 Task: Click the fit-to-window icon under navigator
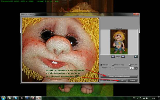135,57
